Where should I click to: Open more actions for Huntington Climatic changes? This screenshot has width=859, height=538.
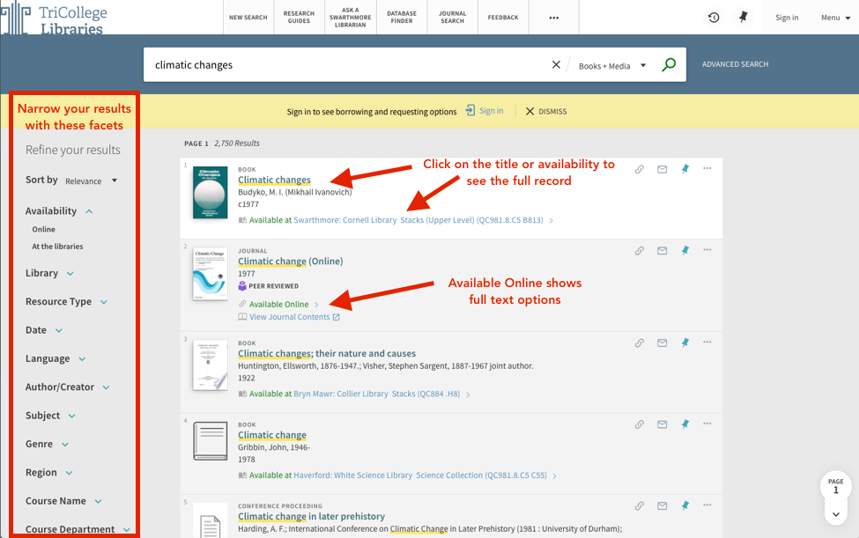(x=707, y=343)
